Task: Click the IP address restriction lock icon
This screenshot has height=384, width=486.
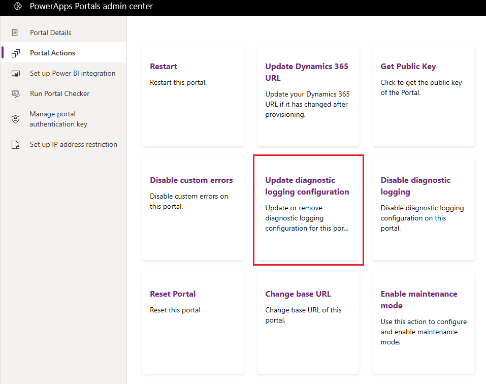Action: [x=16, y=144]
